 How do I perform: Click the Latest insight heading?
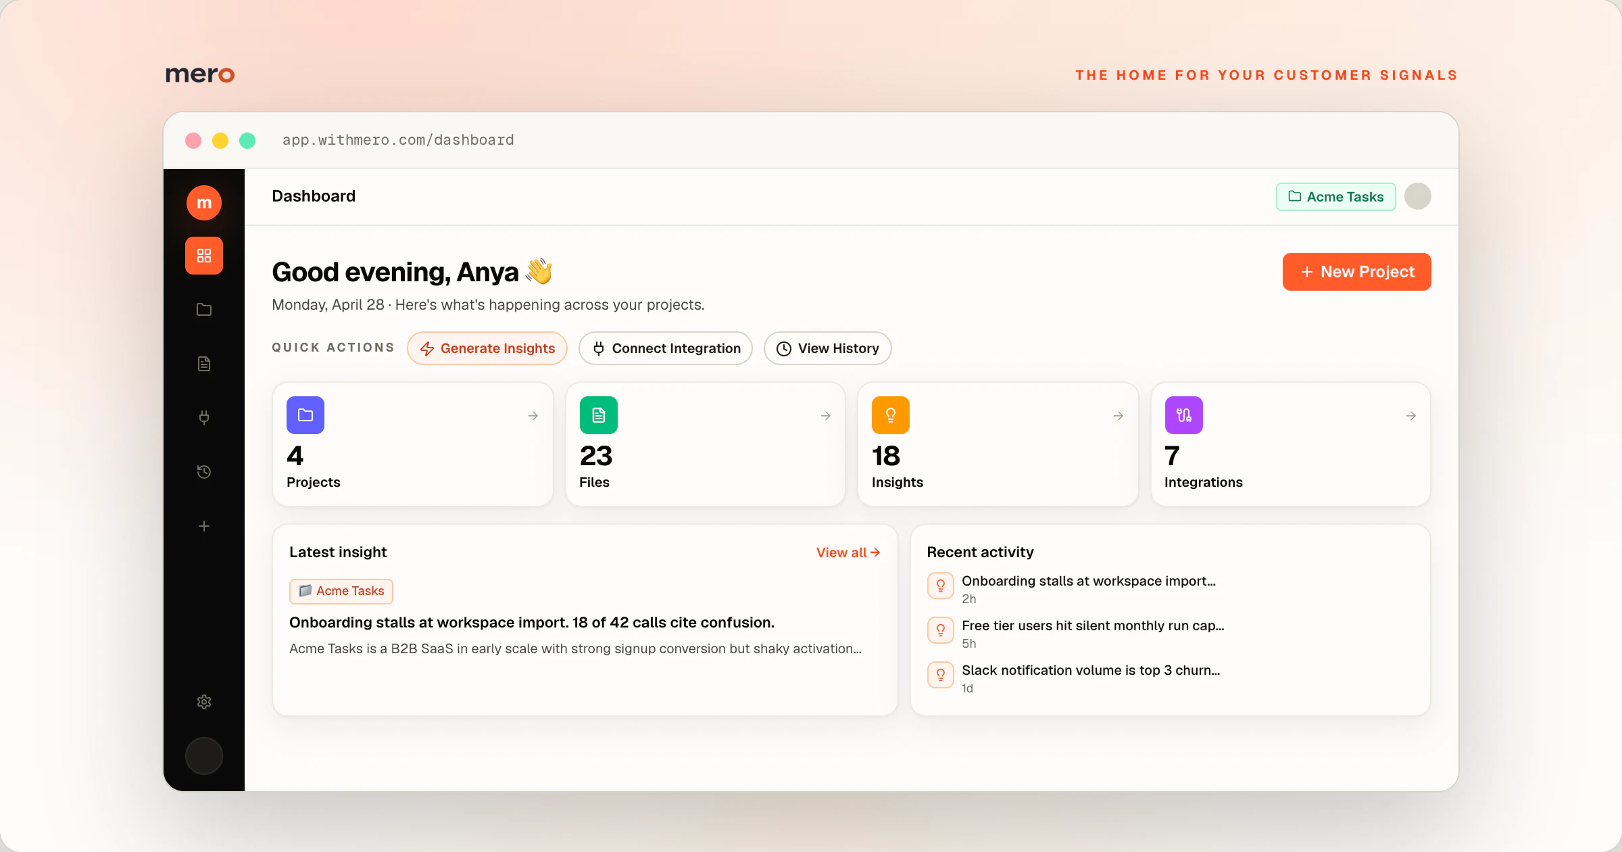pyautogui.click(x=338, y=552)
